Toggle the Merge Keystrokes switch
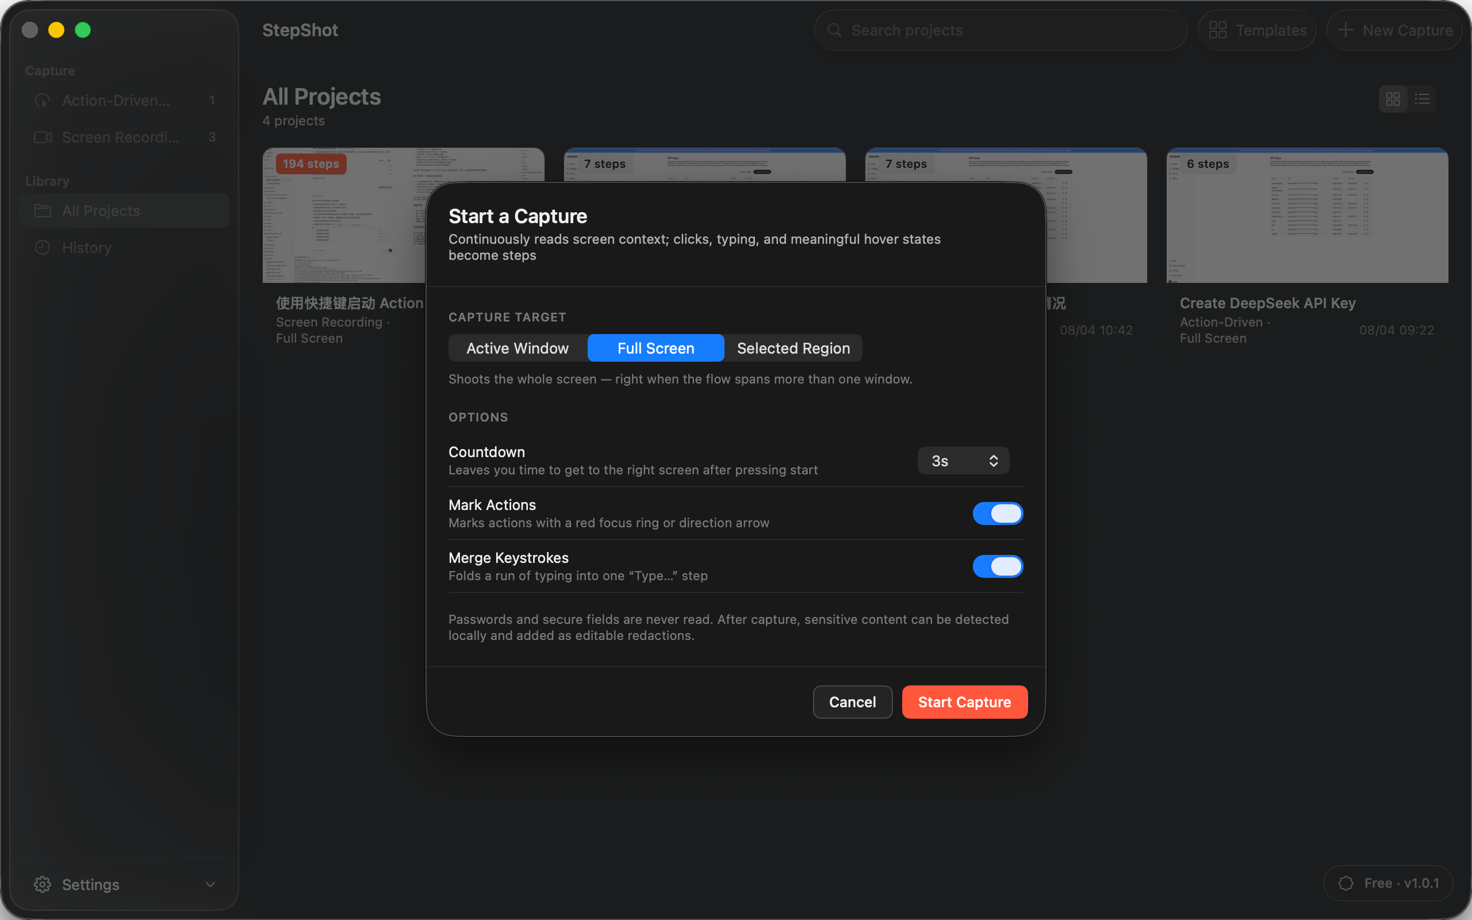 click(x=998, y=566)
